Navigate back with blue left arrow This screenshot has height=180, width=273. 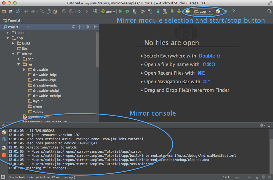(x=79, y=12)
